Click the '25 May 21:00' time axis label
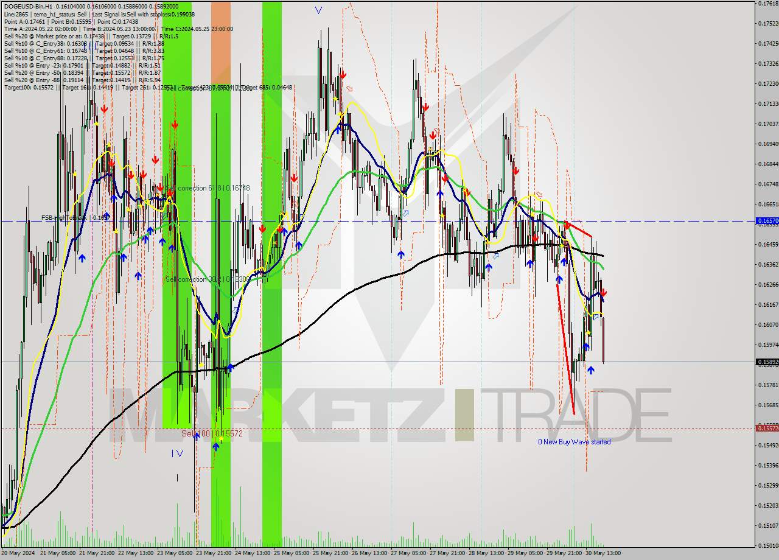 click(x=331, y=553)
